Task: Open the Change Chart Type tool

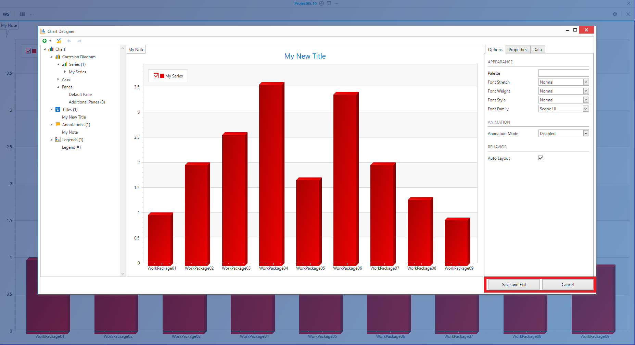Action: click(59, 41)
